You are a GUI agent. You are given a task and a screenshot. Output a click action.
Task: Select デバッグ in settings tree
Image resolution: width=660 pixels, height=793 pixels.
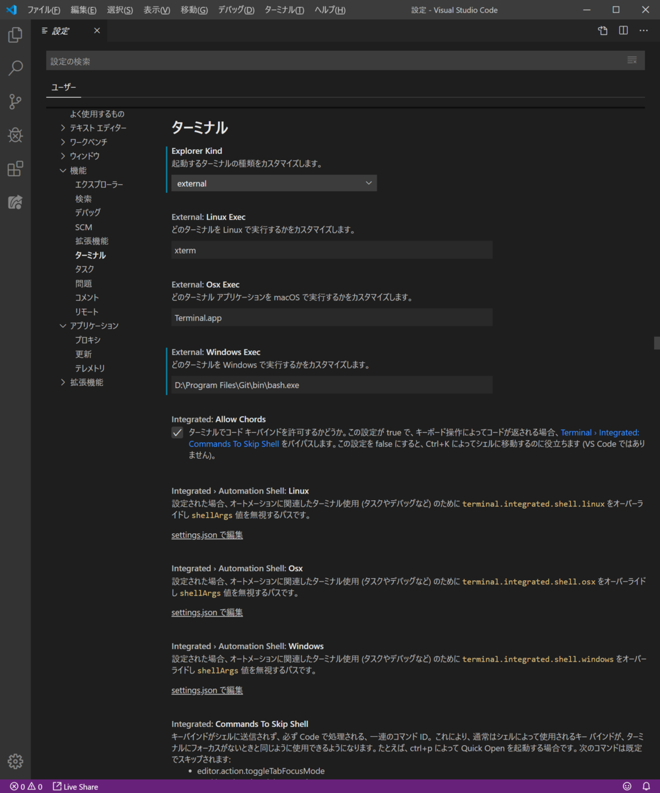[x=88, y=213]
